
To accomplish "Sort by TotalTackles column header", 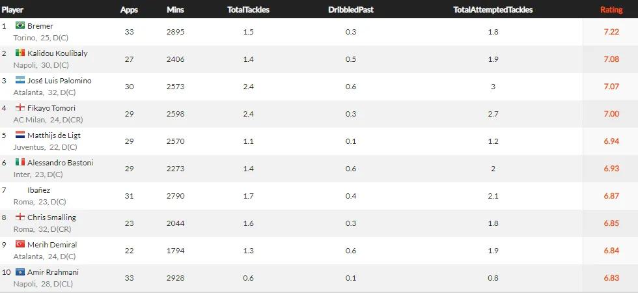I will 248,10.
